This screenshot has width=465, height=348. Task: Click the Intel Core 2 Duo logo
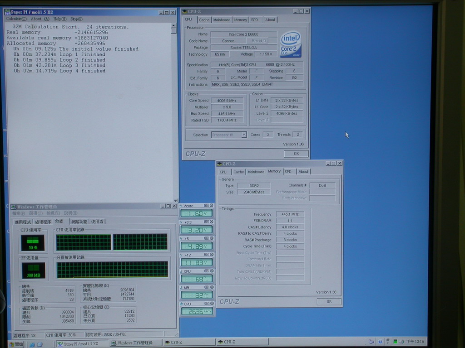tap(291, 44)
